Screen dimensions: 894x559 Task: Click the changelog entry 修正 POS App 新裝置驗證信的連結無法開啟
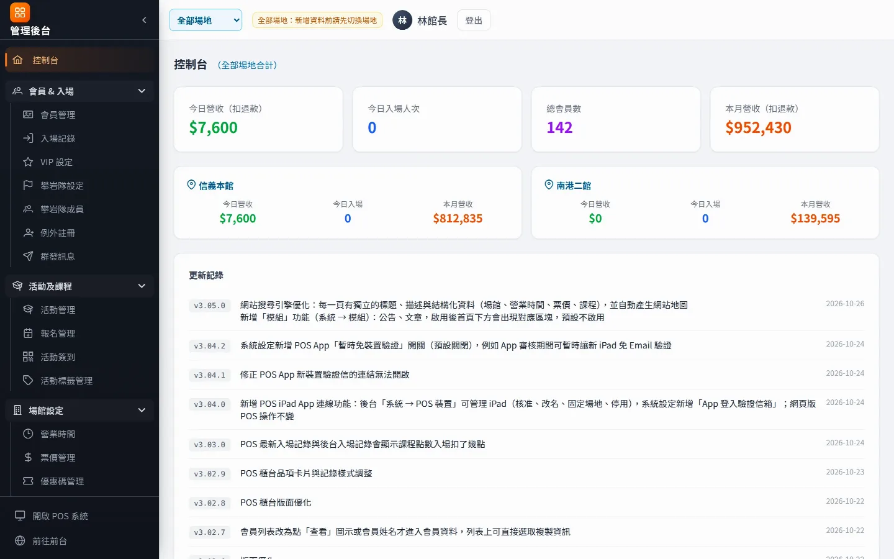[x=325, y=375]
